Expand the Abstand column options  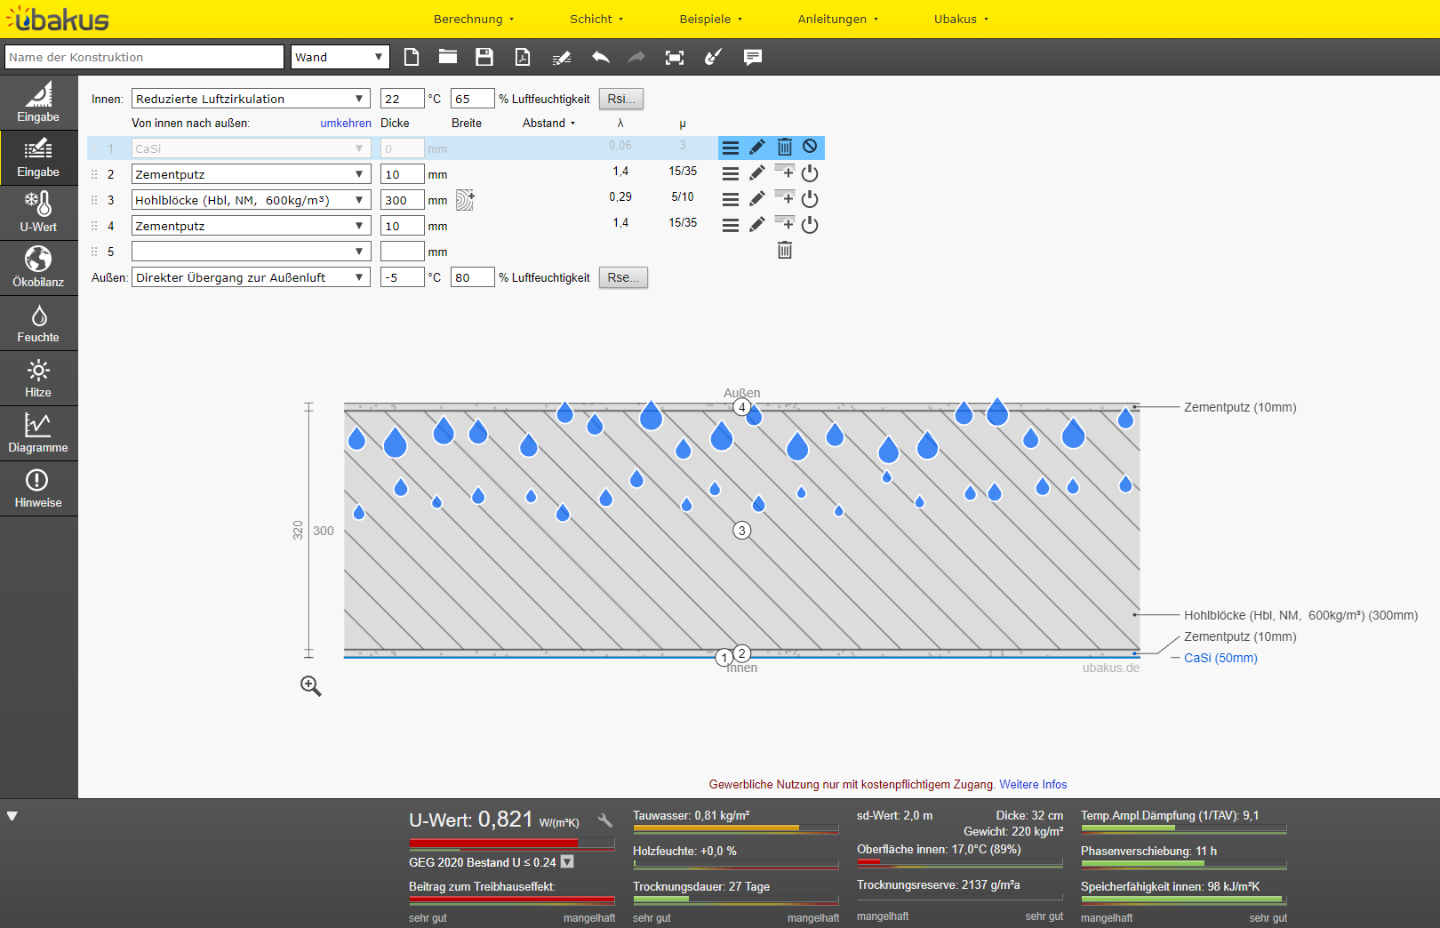tap(549, 124)
